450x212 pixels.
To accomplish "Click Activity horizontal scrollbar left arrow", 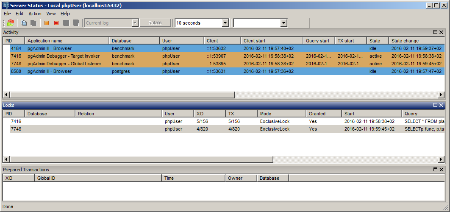I will (6, 95).
